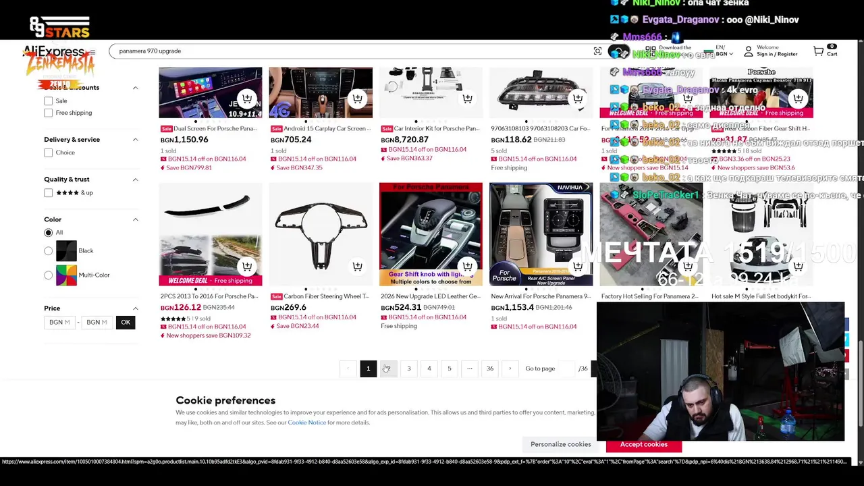Go to results page 4
864x486 pixels.
[x=429, y=369]
